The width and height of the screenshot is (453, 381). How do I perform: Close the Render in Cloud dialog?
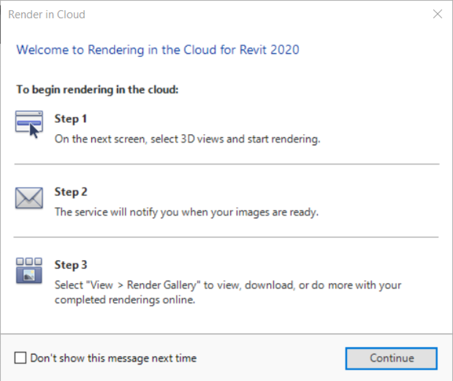tap(438, 14)
